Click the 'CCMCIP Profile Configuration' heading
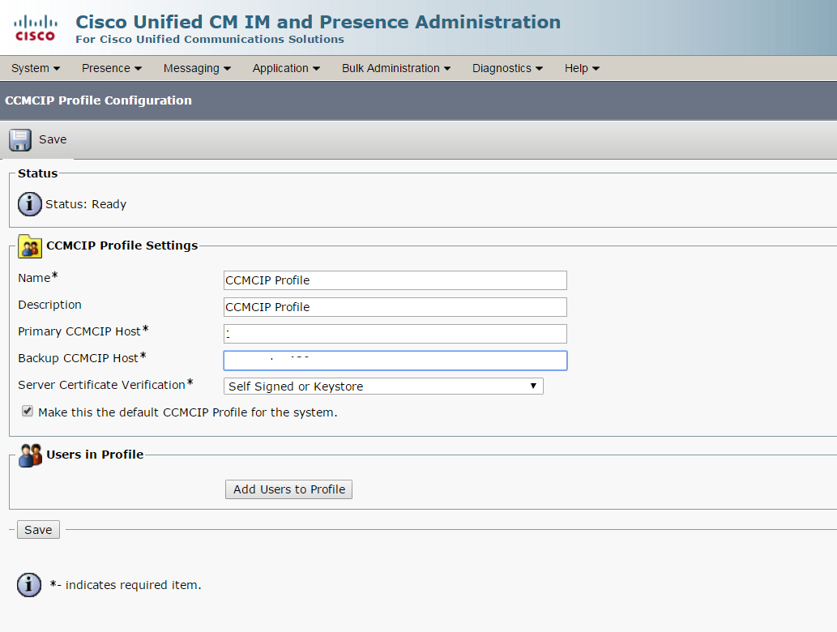 98,100
